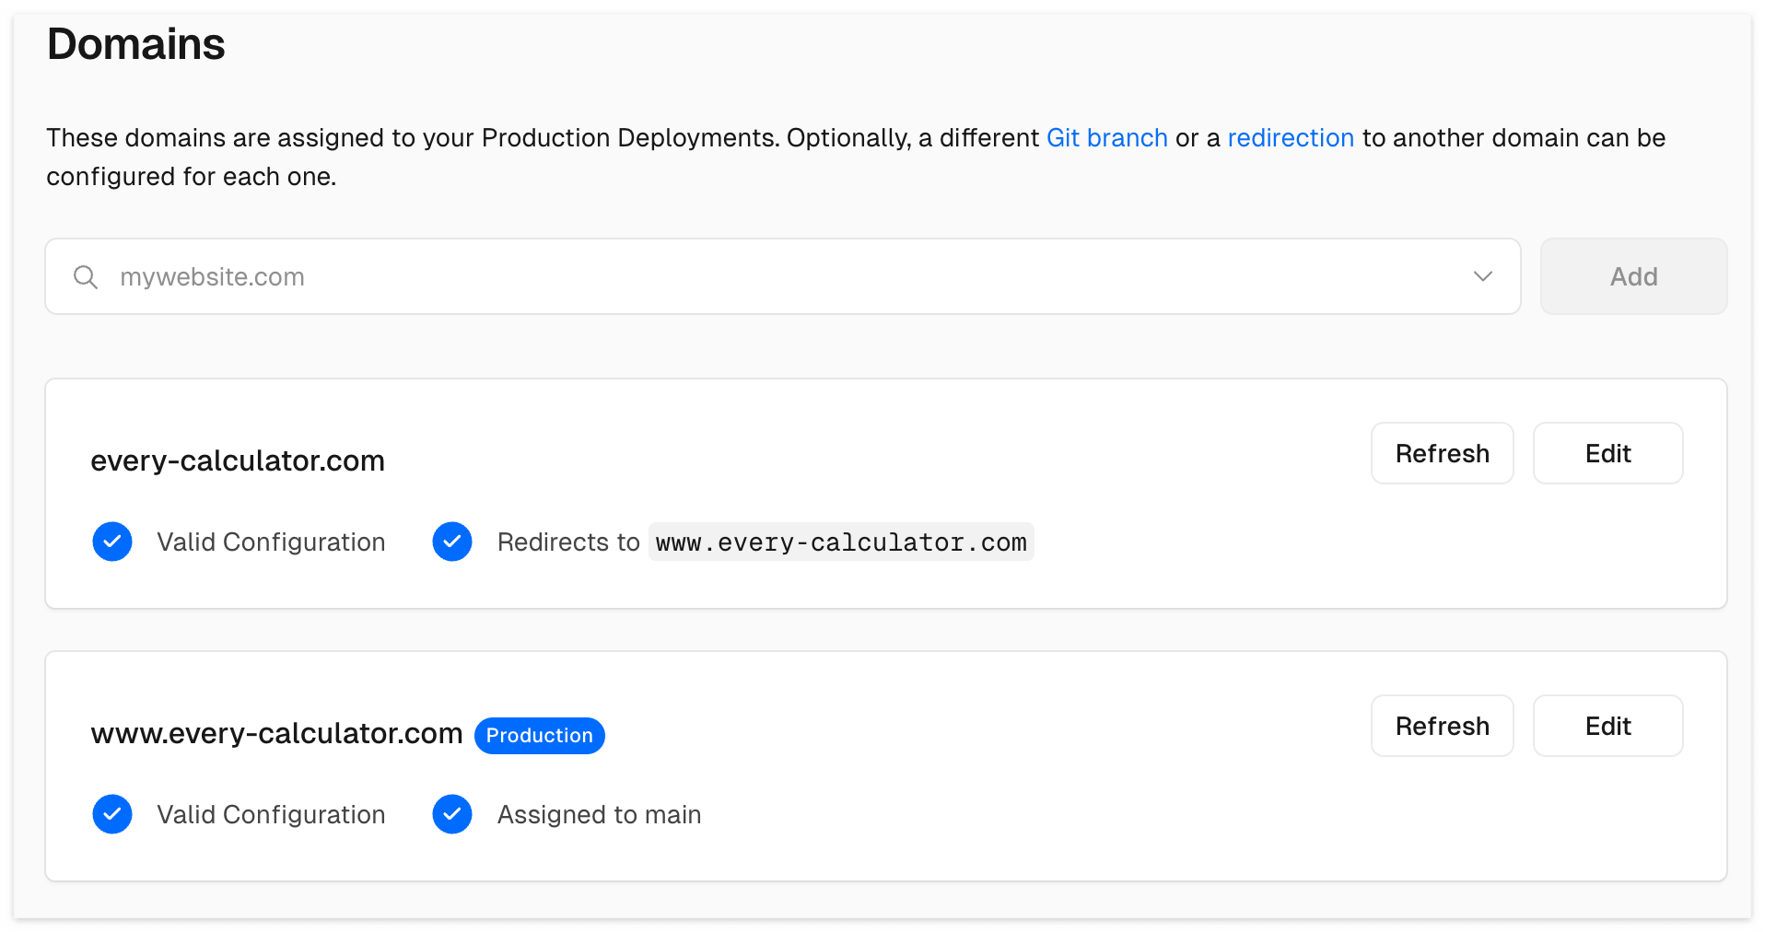Screen dimensions: 1765x932
Task: Select the www.every-calculator.com redirect target code text
Action: coord(841,542)
